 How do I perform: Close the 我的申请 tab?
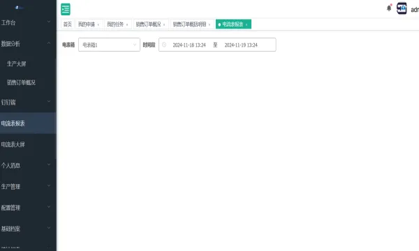tap(98, 24)
